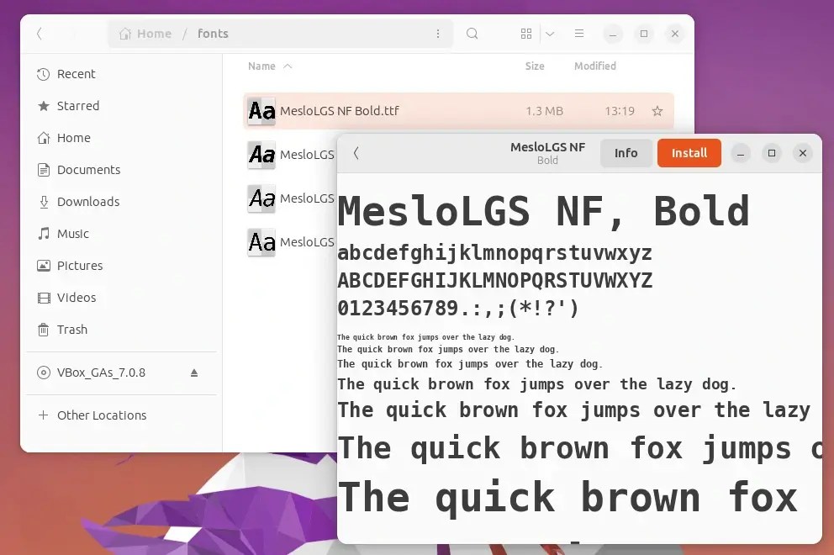Open Music folder in sidebar
Viewport: 834px width, 555px height.
[x=121, y=234]
